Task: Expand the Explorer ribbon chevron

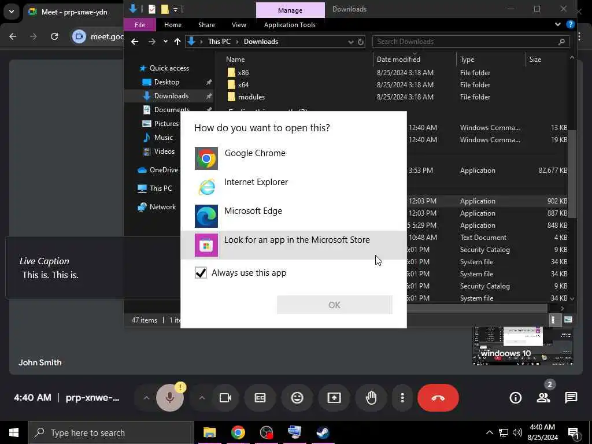Action: tap(558, 24)
